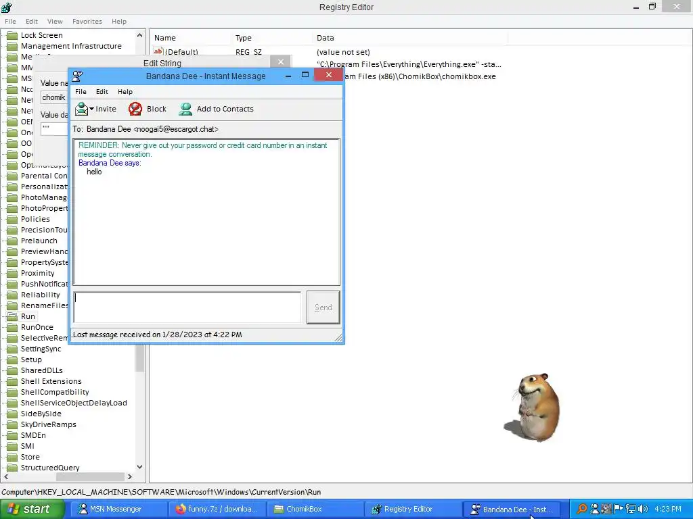Click the hamster desktop mascot
Screen dimensions: 693x519
(534, 407)
